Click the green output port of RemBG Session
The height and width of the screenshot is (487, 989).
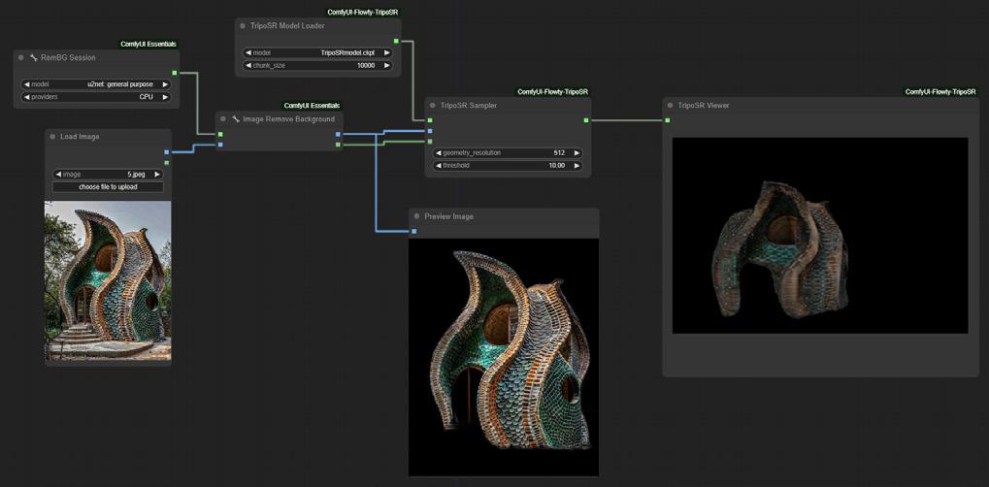pyautogui.click(x=175, y=72)
